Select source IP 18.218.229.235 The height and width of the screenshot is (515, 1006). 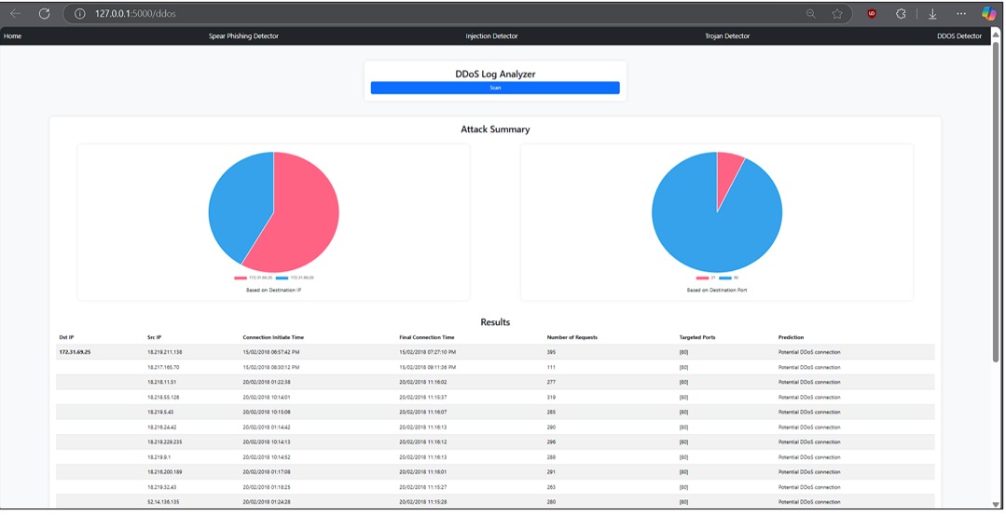click(165, 442)
